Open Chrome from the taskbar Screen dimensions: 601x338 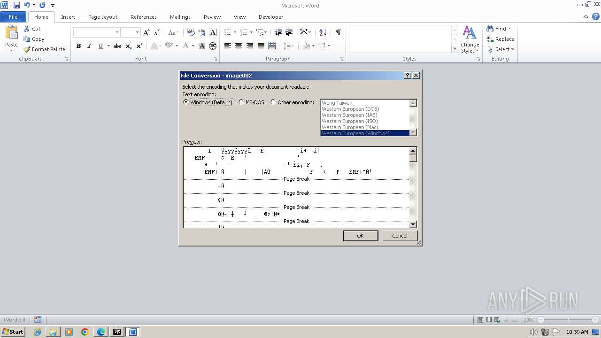pyautogui.click(x=85, y=332)
